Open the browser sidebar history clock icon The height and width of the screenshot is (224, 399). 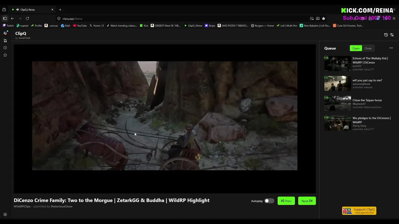tap(5, 48)
